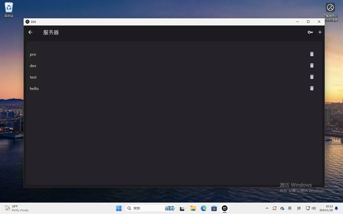343x214 pixels.
Task: Open Microsoft Edge from the taskbar
Action: pyautogui.click(x=204, y=208)
